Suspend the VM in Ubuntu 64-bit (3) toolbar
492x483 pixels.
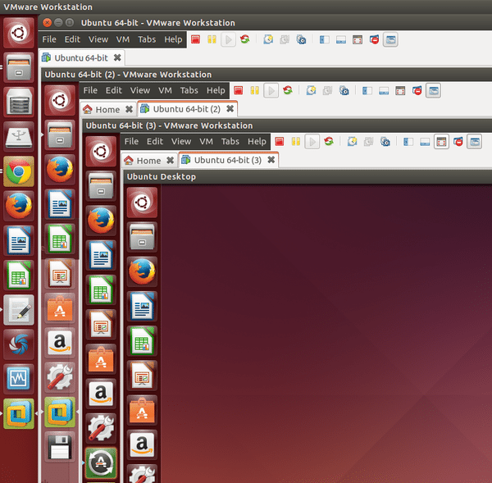[296, 142]
